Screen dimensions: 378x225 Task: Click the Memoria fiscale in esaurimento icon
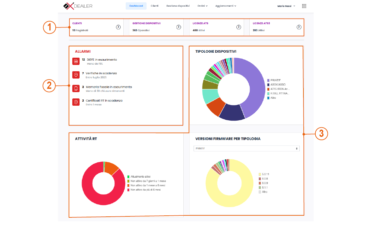click(x=76, y=88)
